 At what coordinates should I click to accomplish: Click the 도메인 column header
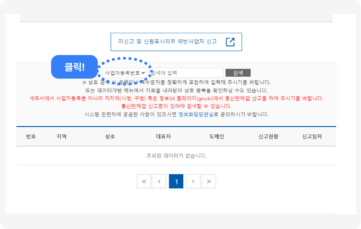(217, 136)
